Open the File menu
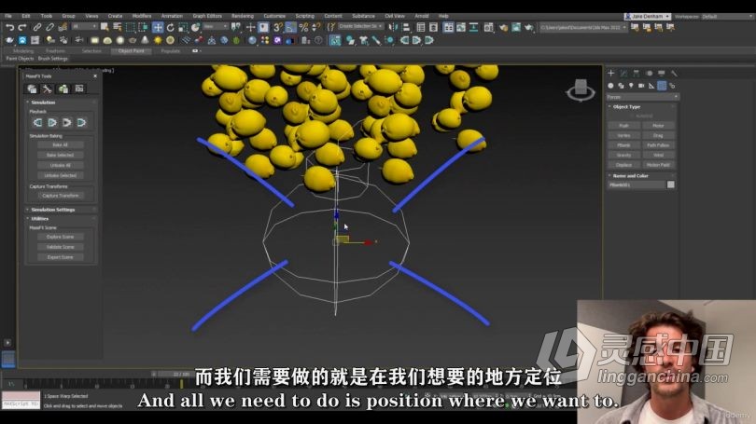Screen dimensions: 756x424 8,16
